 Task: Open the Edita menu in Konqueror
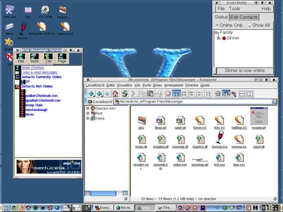[x=110, y=85]
